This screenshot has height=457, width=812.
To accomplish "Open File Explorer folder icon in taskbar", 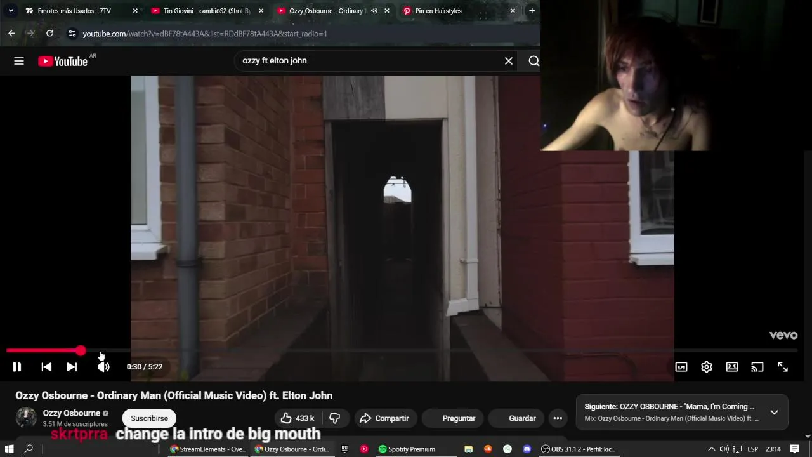I will coord(468,449).
